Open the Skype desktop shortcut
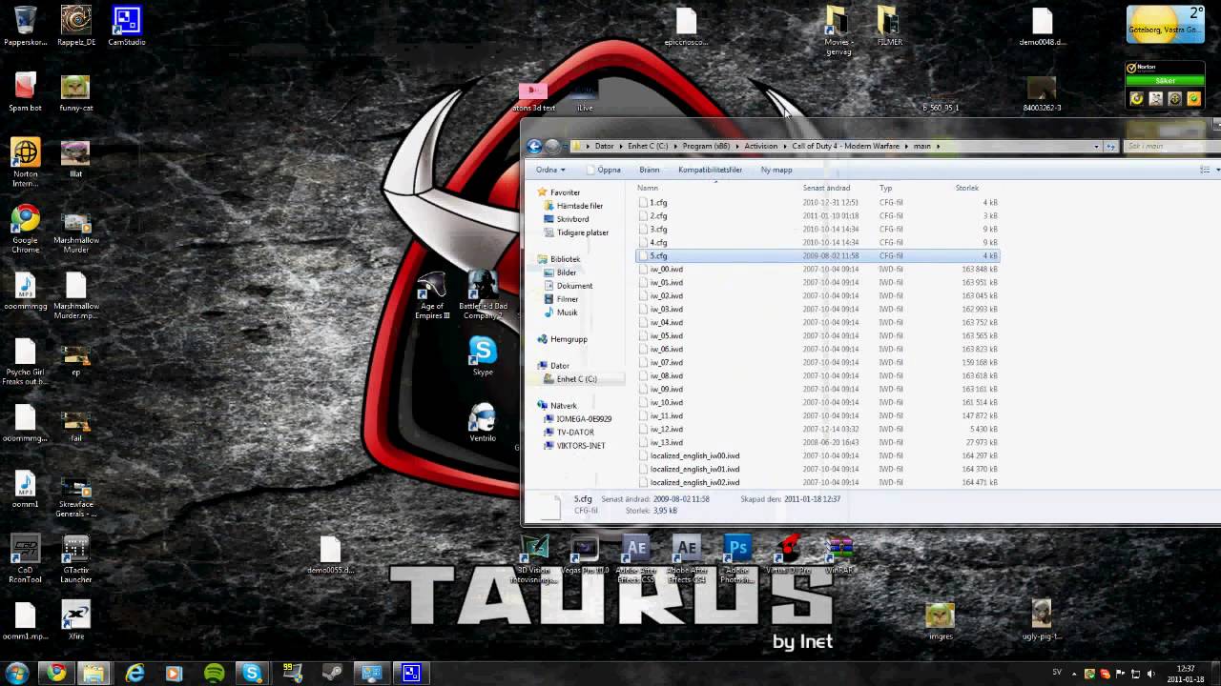1221x686 pixels. 483,356
